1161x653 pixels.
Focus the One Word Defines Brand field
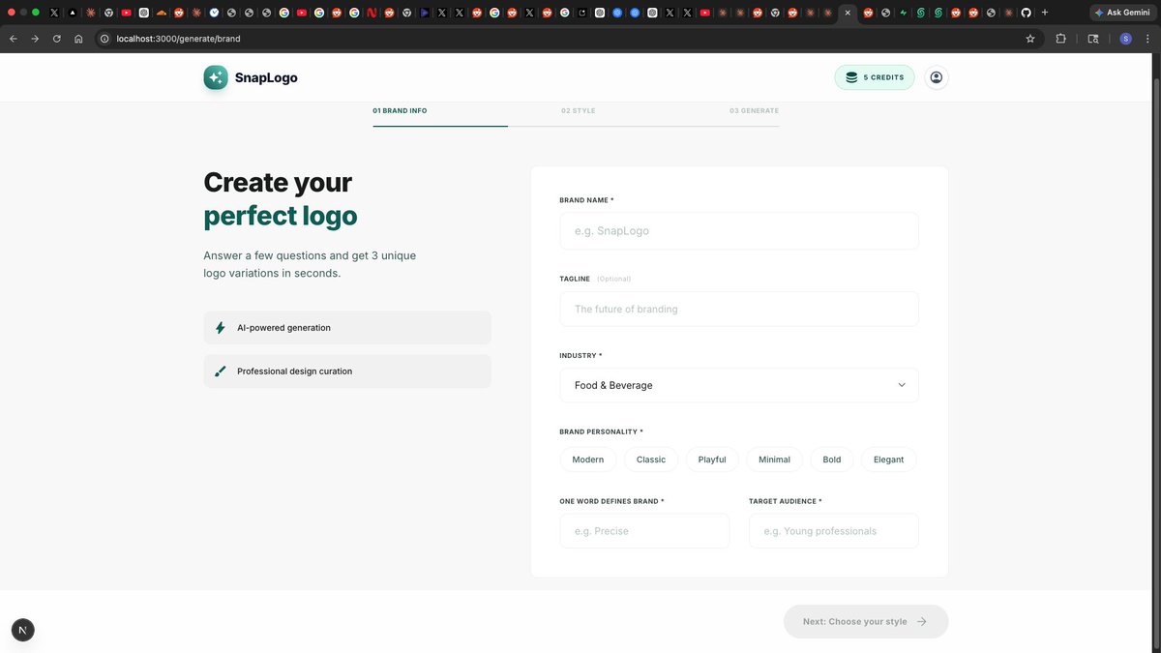pos(644,531)
